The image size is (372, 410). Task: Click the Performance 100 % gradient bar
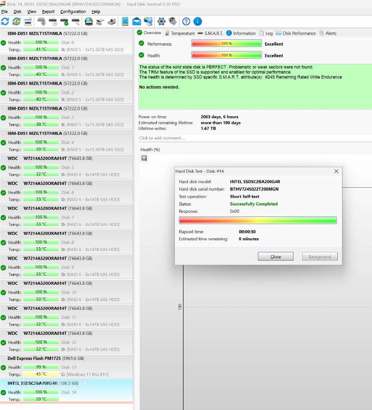(226, 43)
